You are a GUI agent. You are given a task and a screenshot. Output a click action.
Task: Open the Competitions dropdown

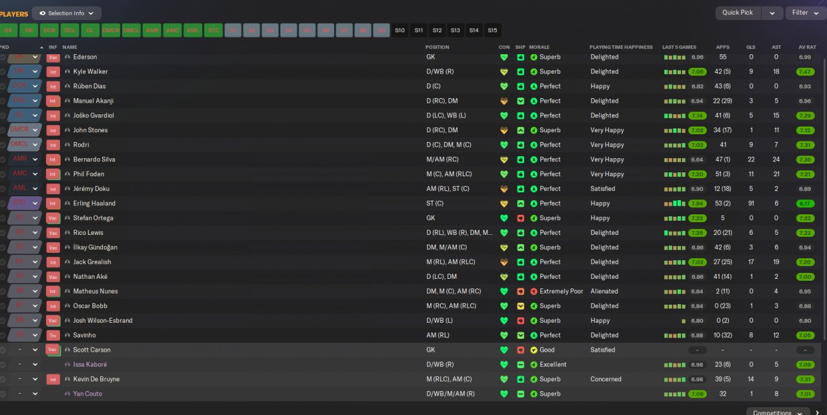tap(777, 412)
